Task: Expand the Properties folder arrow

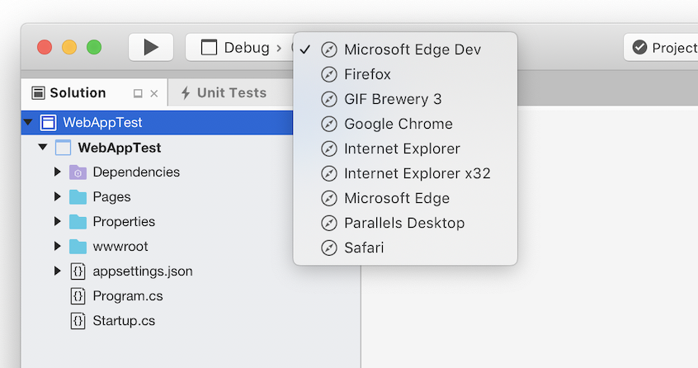Action: click(x=58, y=222)
